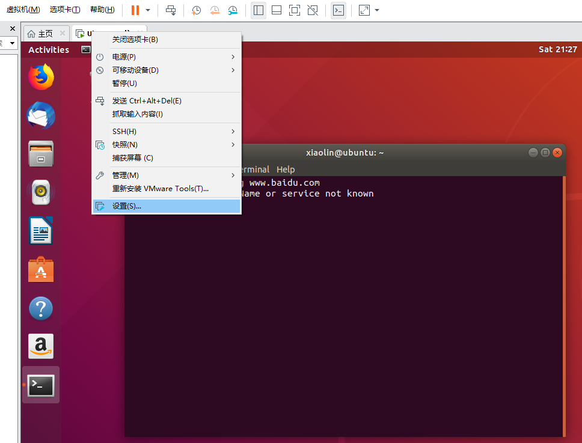
Task: Click Activities in the Ubuntu top bar
Action: pos(49,50)
